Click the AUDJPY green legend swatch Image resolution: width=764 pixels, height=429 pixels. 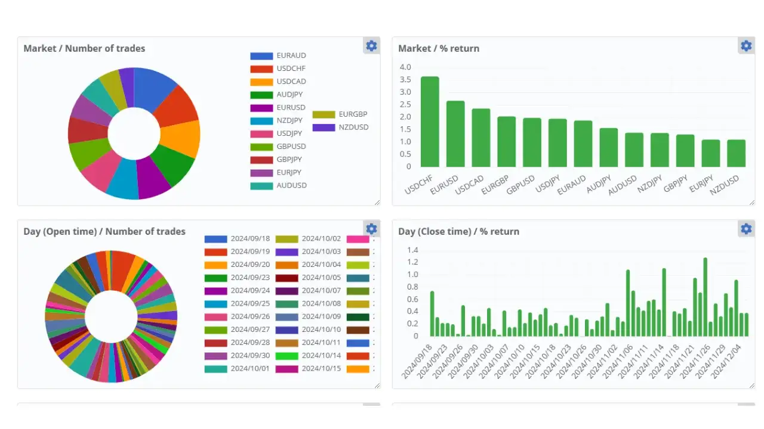[x=261, y=95]
